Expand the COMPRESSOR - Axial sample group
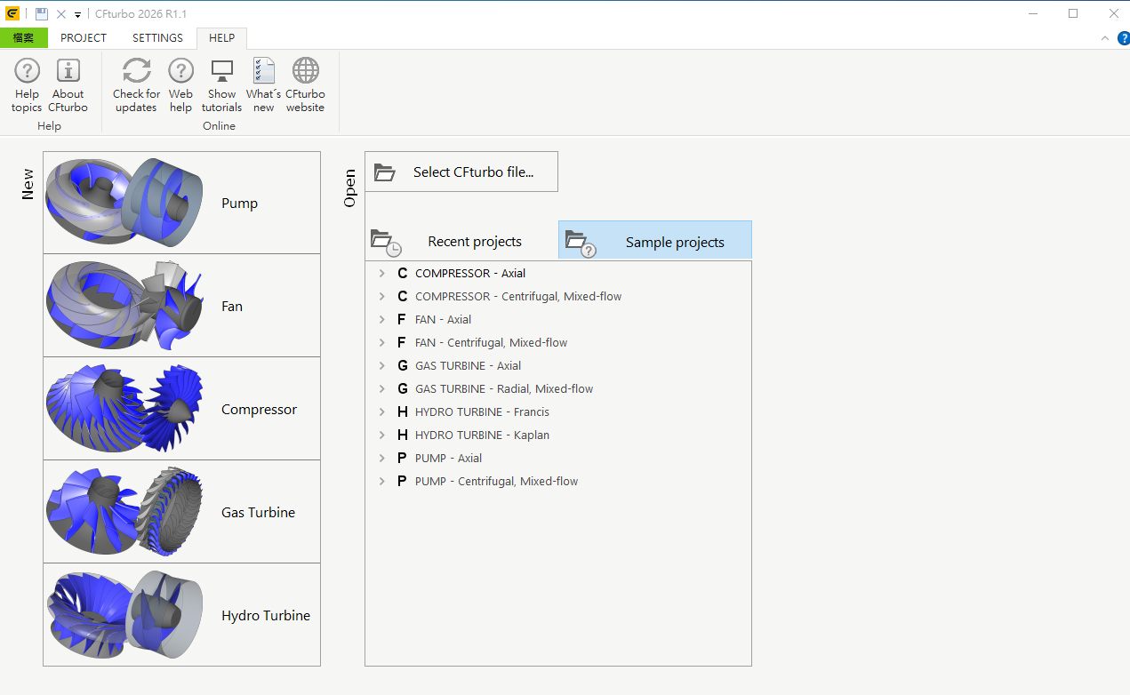Image resolution: width=1130 pixels, height=695 pixels. (382, 274)
